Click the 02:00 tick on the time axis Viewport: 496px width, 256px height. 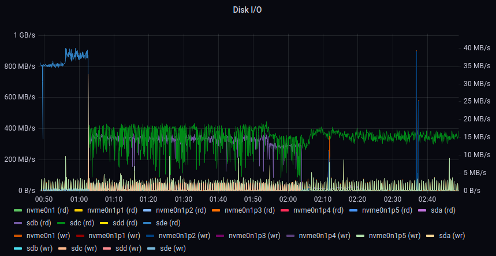[x=288, y=199]
